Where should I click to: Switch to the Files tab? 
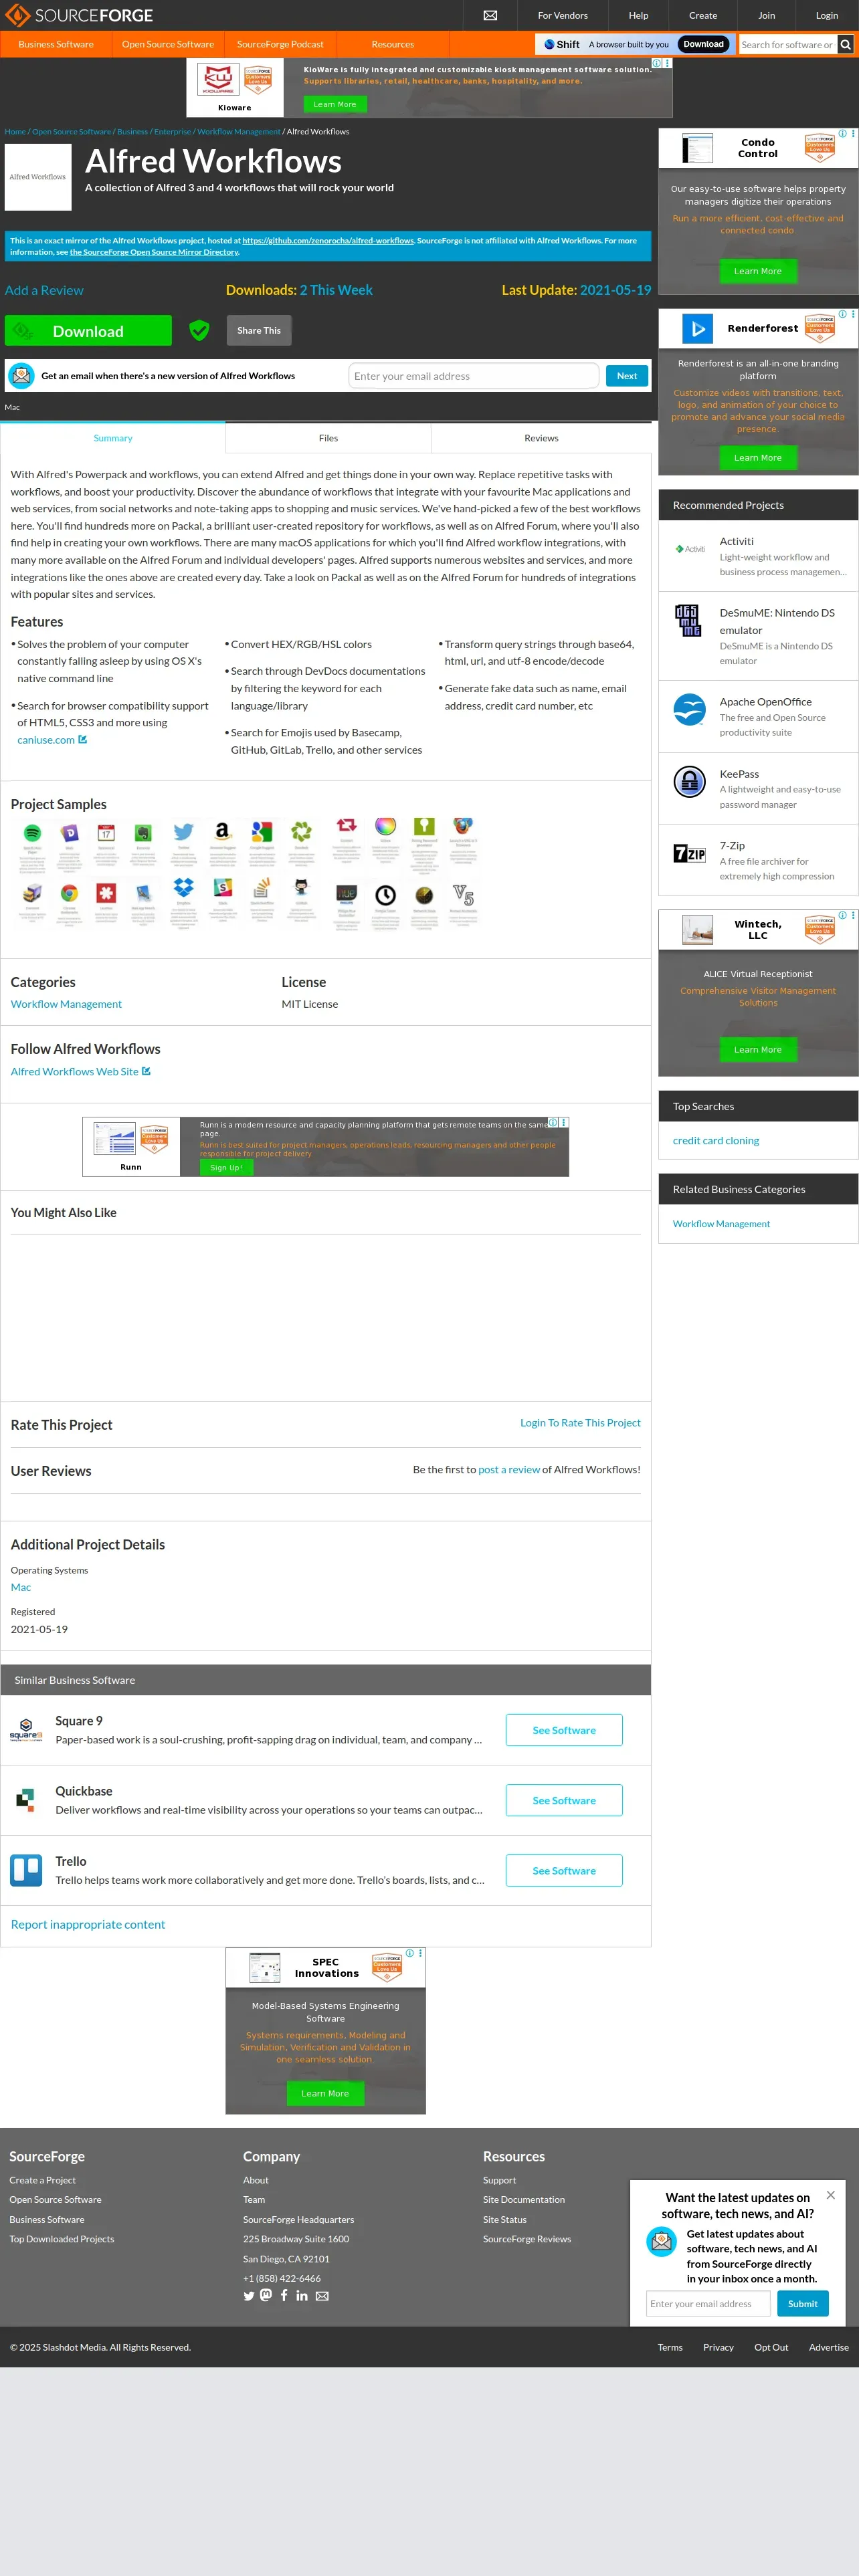(328, 438)
